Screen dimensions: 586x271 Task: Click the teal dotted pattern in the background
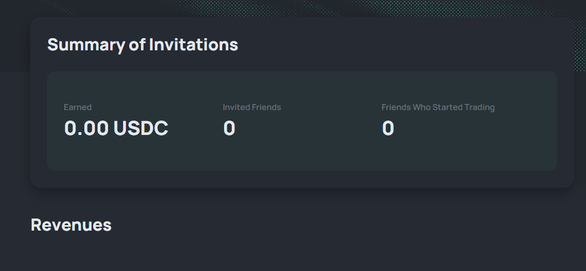pos(449,8)
